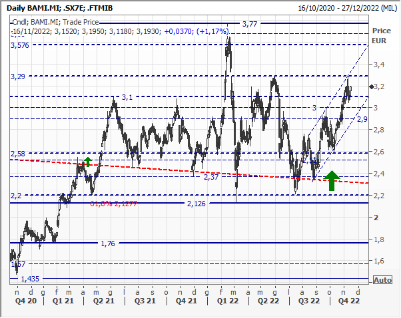
Task: Click the current price marker on the axis
Action: point(371,87)
